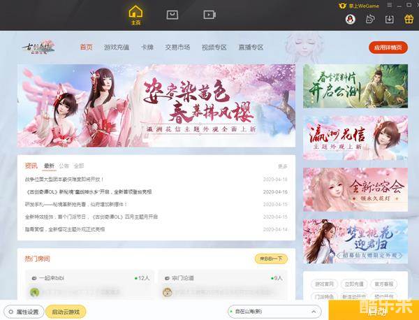Open the video player icon in top bar
The image size is (419, 320).
pos(209,14)
